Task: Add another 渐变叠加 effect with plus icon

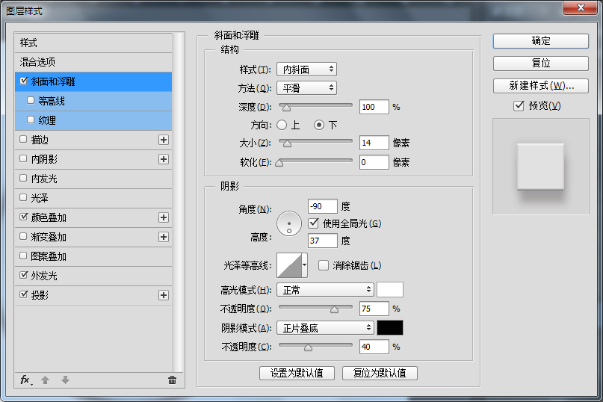Action: point(164,237)
